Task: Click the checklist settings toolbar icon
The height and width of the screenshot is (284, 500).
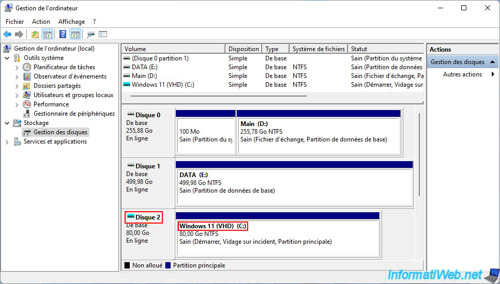Action: (x=103, y=34)
